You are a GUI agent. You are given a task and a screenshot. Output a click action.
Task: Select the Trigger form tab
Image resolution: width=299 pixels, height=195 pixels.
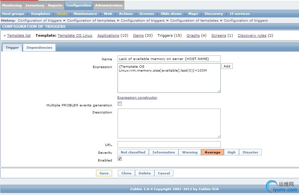click(12, 47)
